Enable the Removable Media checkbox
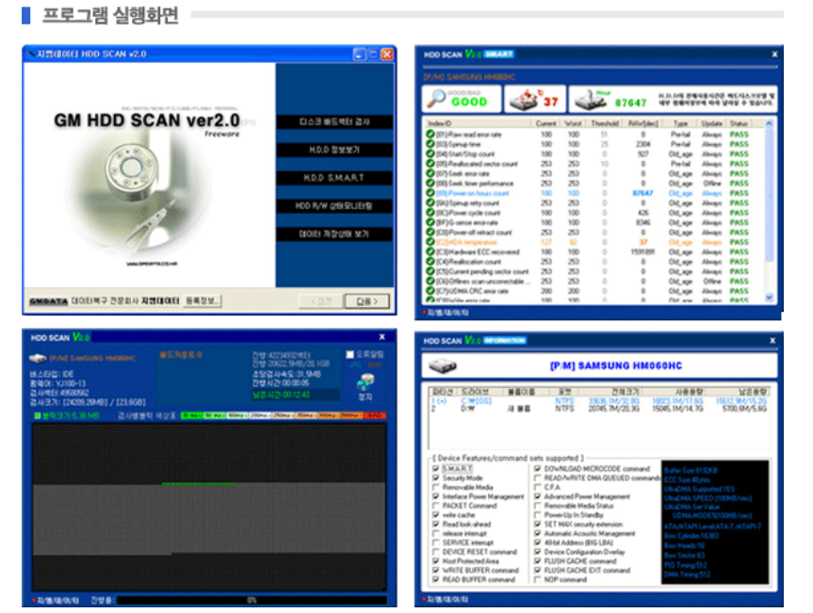 pyautogui.click(x=435, y=487)
